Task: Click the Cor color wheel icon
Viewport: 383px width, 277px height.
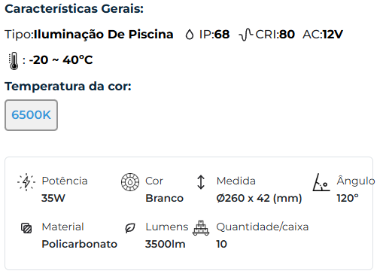Action: [x=130, y=182]
